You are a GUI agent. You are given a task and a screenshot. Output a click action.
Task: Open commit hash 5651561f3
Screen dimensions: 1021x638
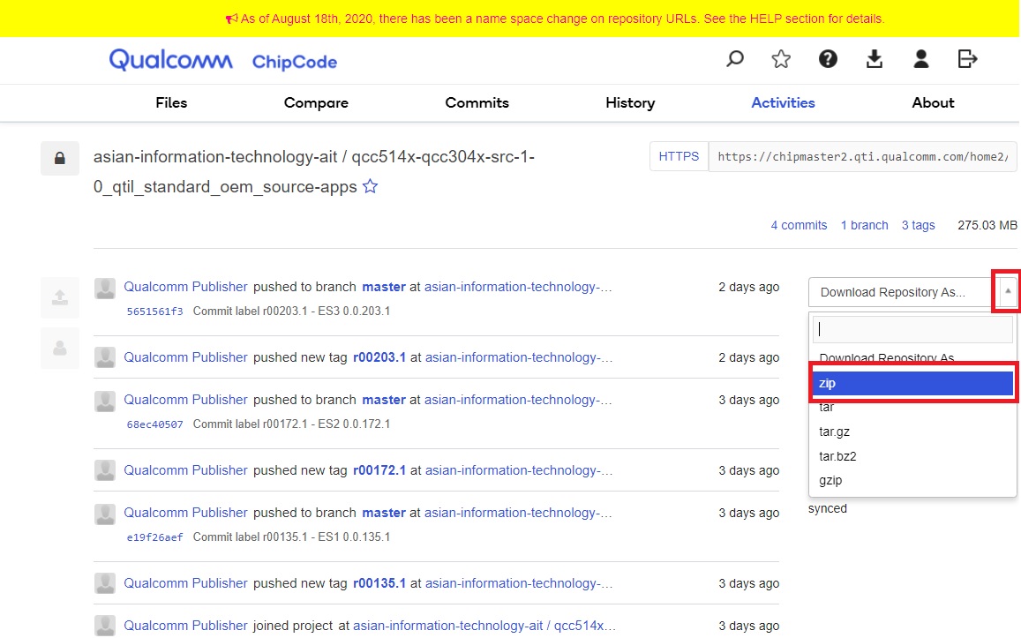(154, 311)
